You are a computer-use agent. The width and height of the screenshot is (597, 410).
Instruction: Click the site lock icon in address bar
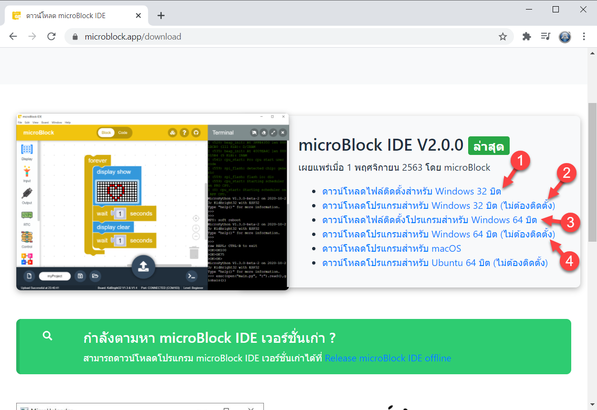coord(74,37)
